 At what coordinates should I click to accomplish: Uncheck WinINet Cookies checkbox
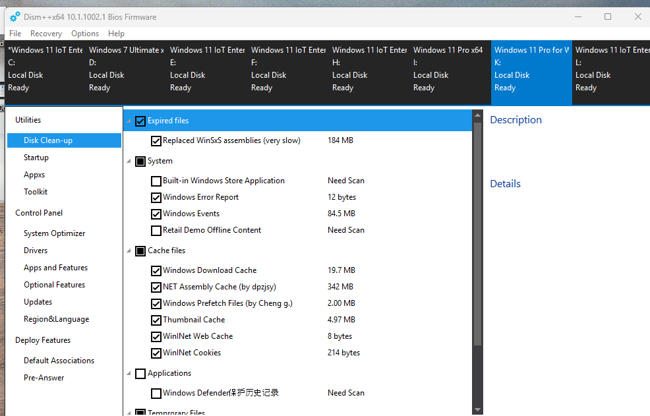click(156, 353)
